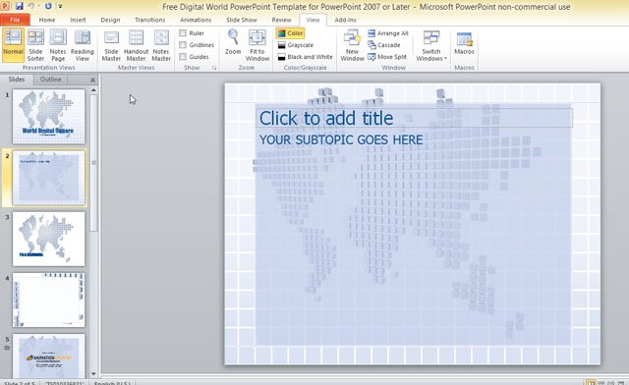Check the Guides option

tap(183, 57)
